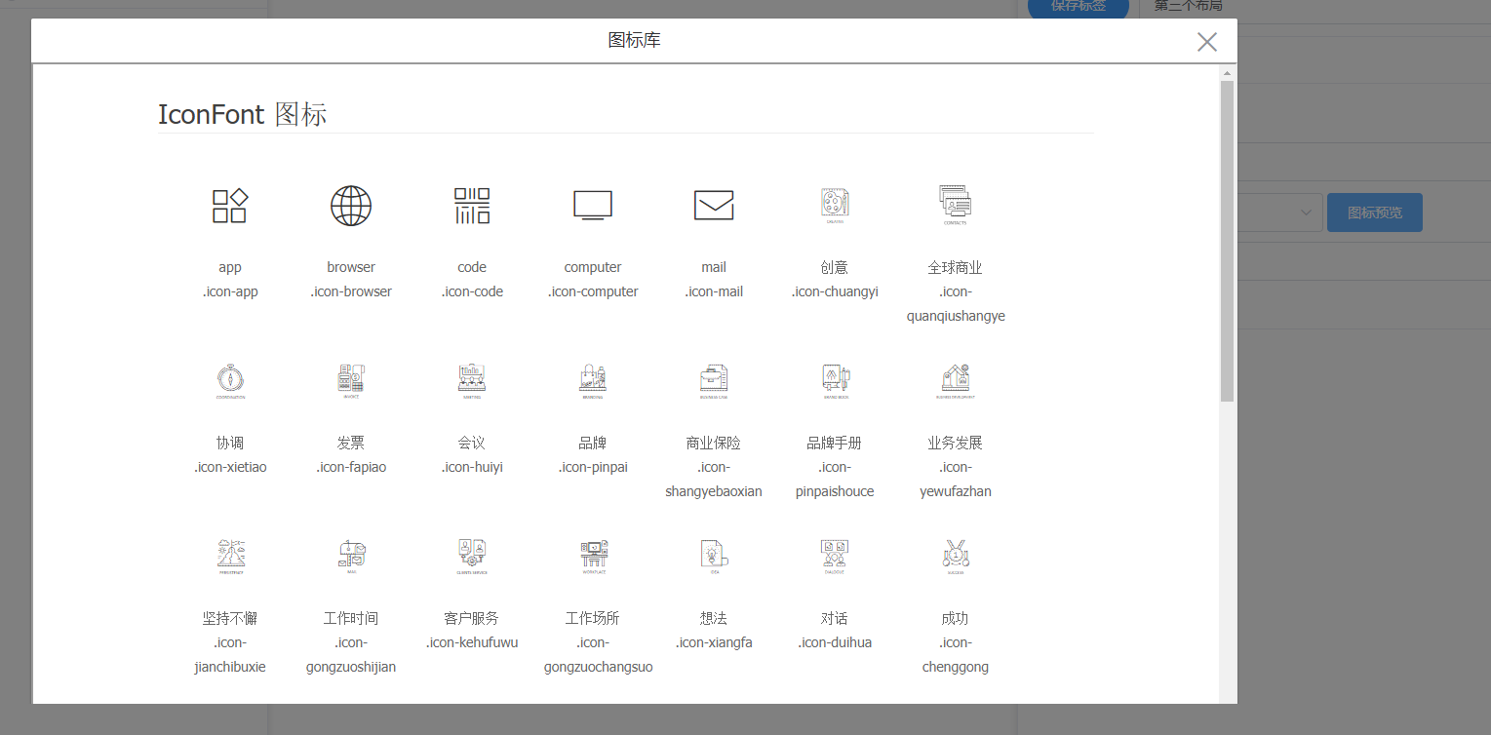Click the .icon-duihua class text

click(835, 642)
